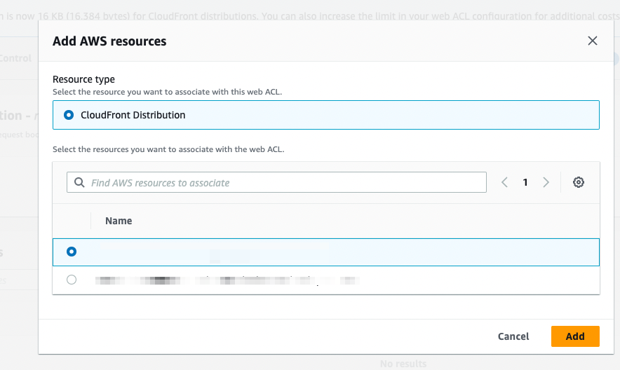Click the Resource type heading
Viewport: 620px width, 370px height.
(84, 79)
